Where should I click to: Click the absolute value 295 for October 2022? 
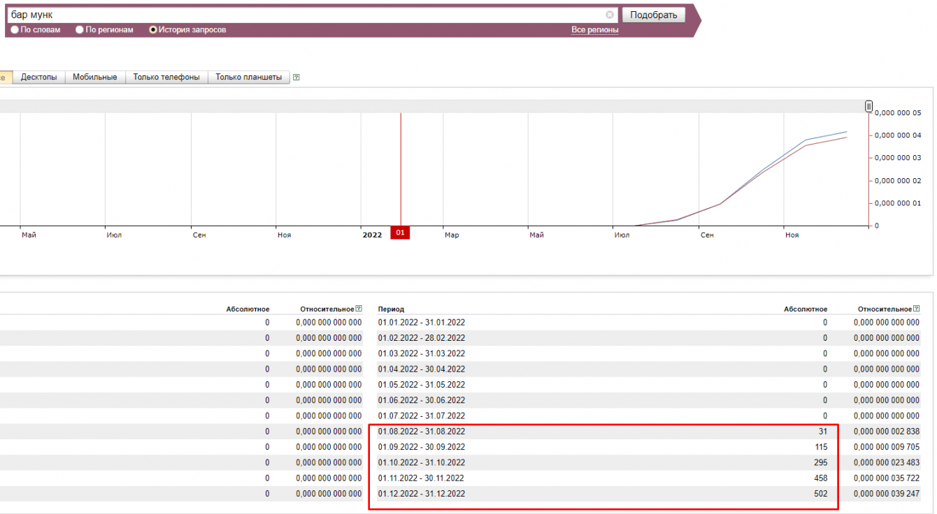pos(821,462)
